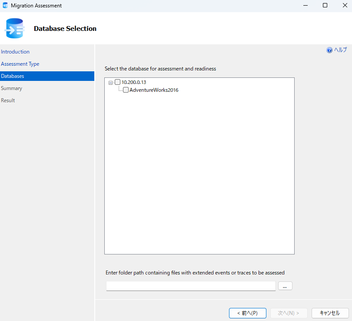Viewport: 352px width, 321px height.
Task: Check the 10.200.0.13 server checkbox
Action: point(117,82)
